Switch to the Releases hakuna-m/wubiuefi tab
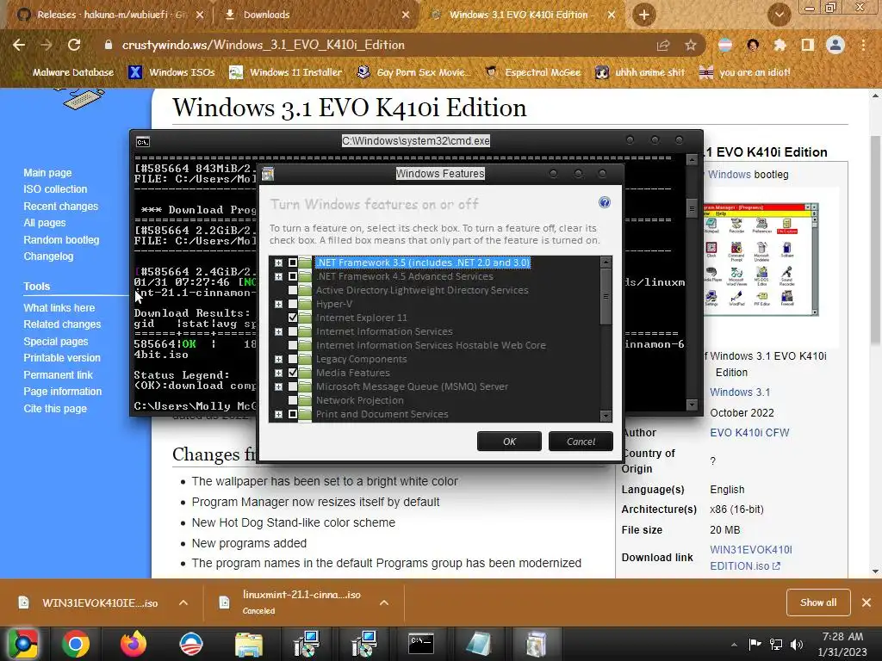 pyautogui.click(x=111, y=15)
